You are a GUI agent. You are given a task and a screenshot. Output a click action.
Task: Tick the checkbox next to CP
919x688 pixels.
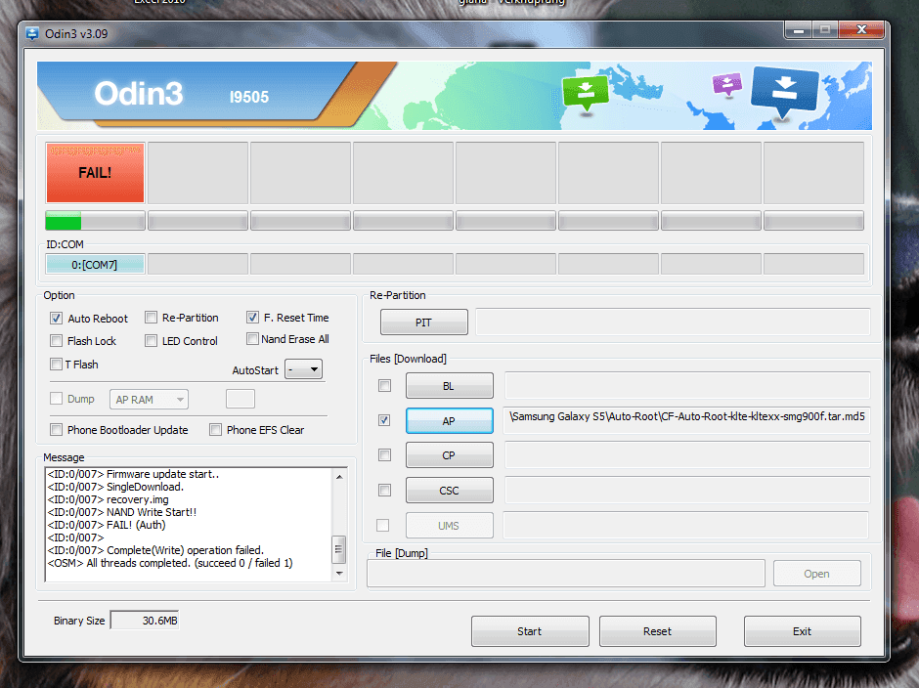(384, 455)
